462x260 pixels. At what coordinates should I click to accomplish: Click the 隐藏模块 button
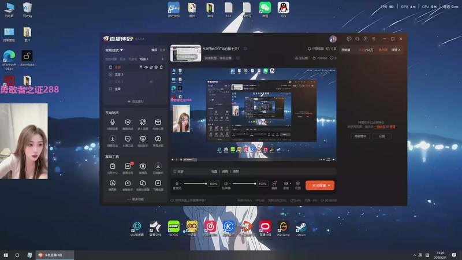click(360, 136)
